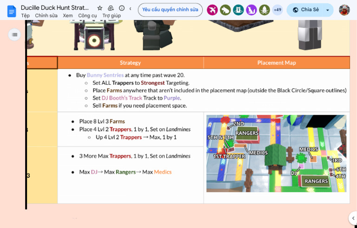Image resolution: width=357 pixels, height=228 pixels.
Task: View the olive green animal viewer avatar
Action: [225, 10]
